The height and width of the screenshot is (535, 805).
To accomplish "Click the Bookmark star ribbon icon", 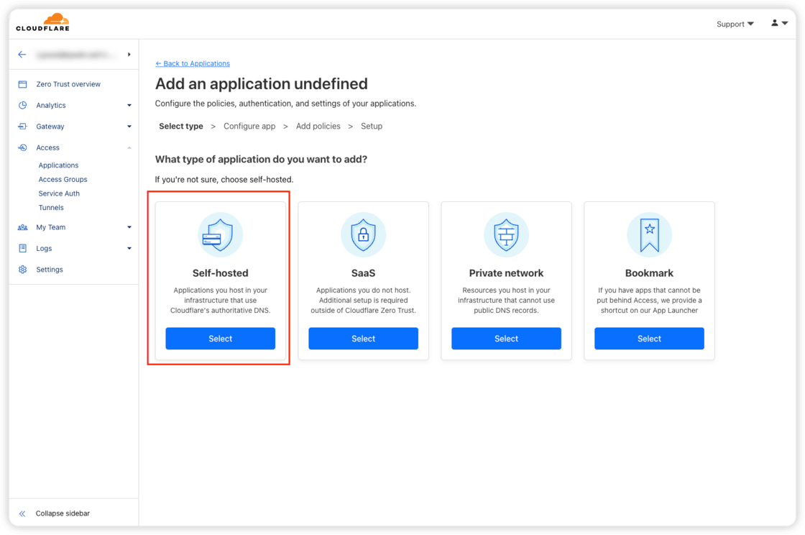I will coord(649,234).
